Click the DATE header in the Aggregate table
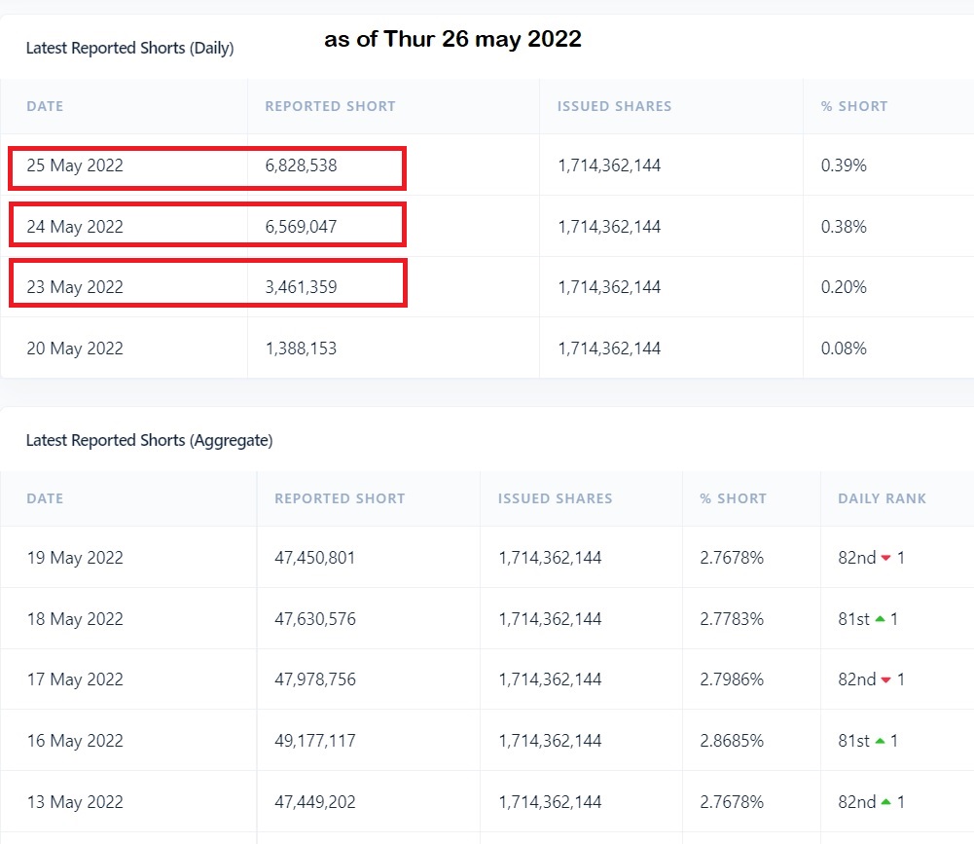 (x=45, y=498)
